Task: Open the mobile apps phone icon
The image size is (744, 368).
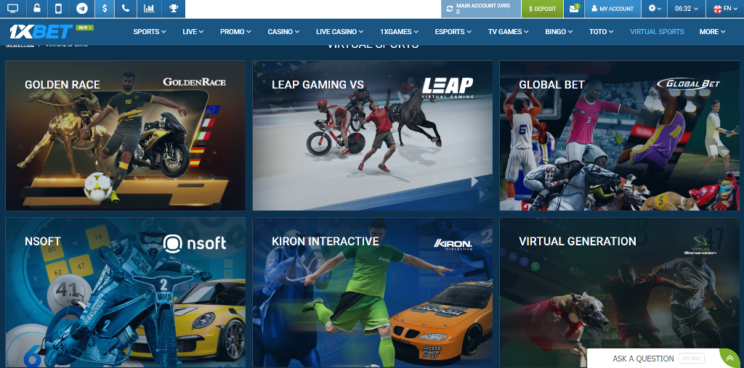Action: click(58, 9)
